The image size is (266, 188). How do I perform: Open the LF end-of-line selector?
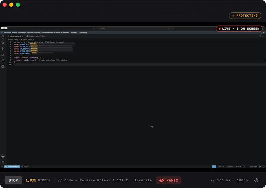(244, 167)
